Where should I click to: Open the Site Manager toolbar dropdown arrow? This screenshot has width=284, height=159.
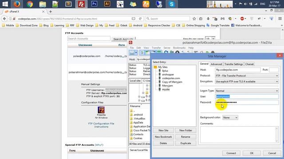(136, 53)
